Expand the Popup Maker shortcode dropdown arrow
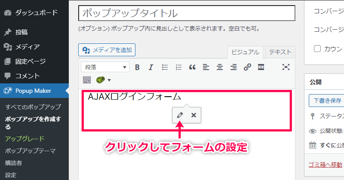 (109, 80)
